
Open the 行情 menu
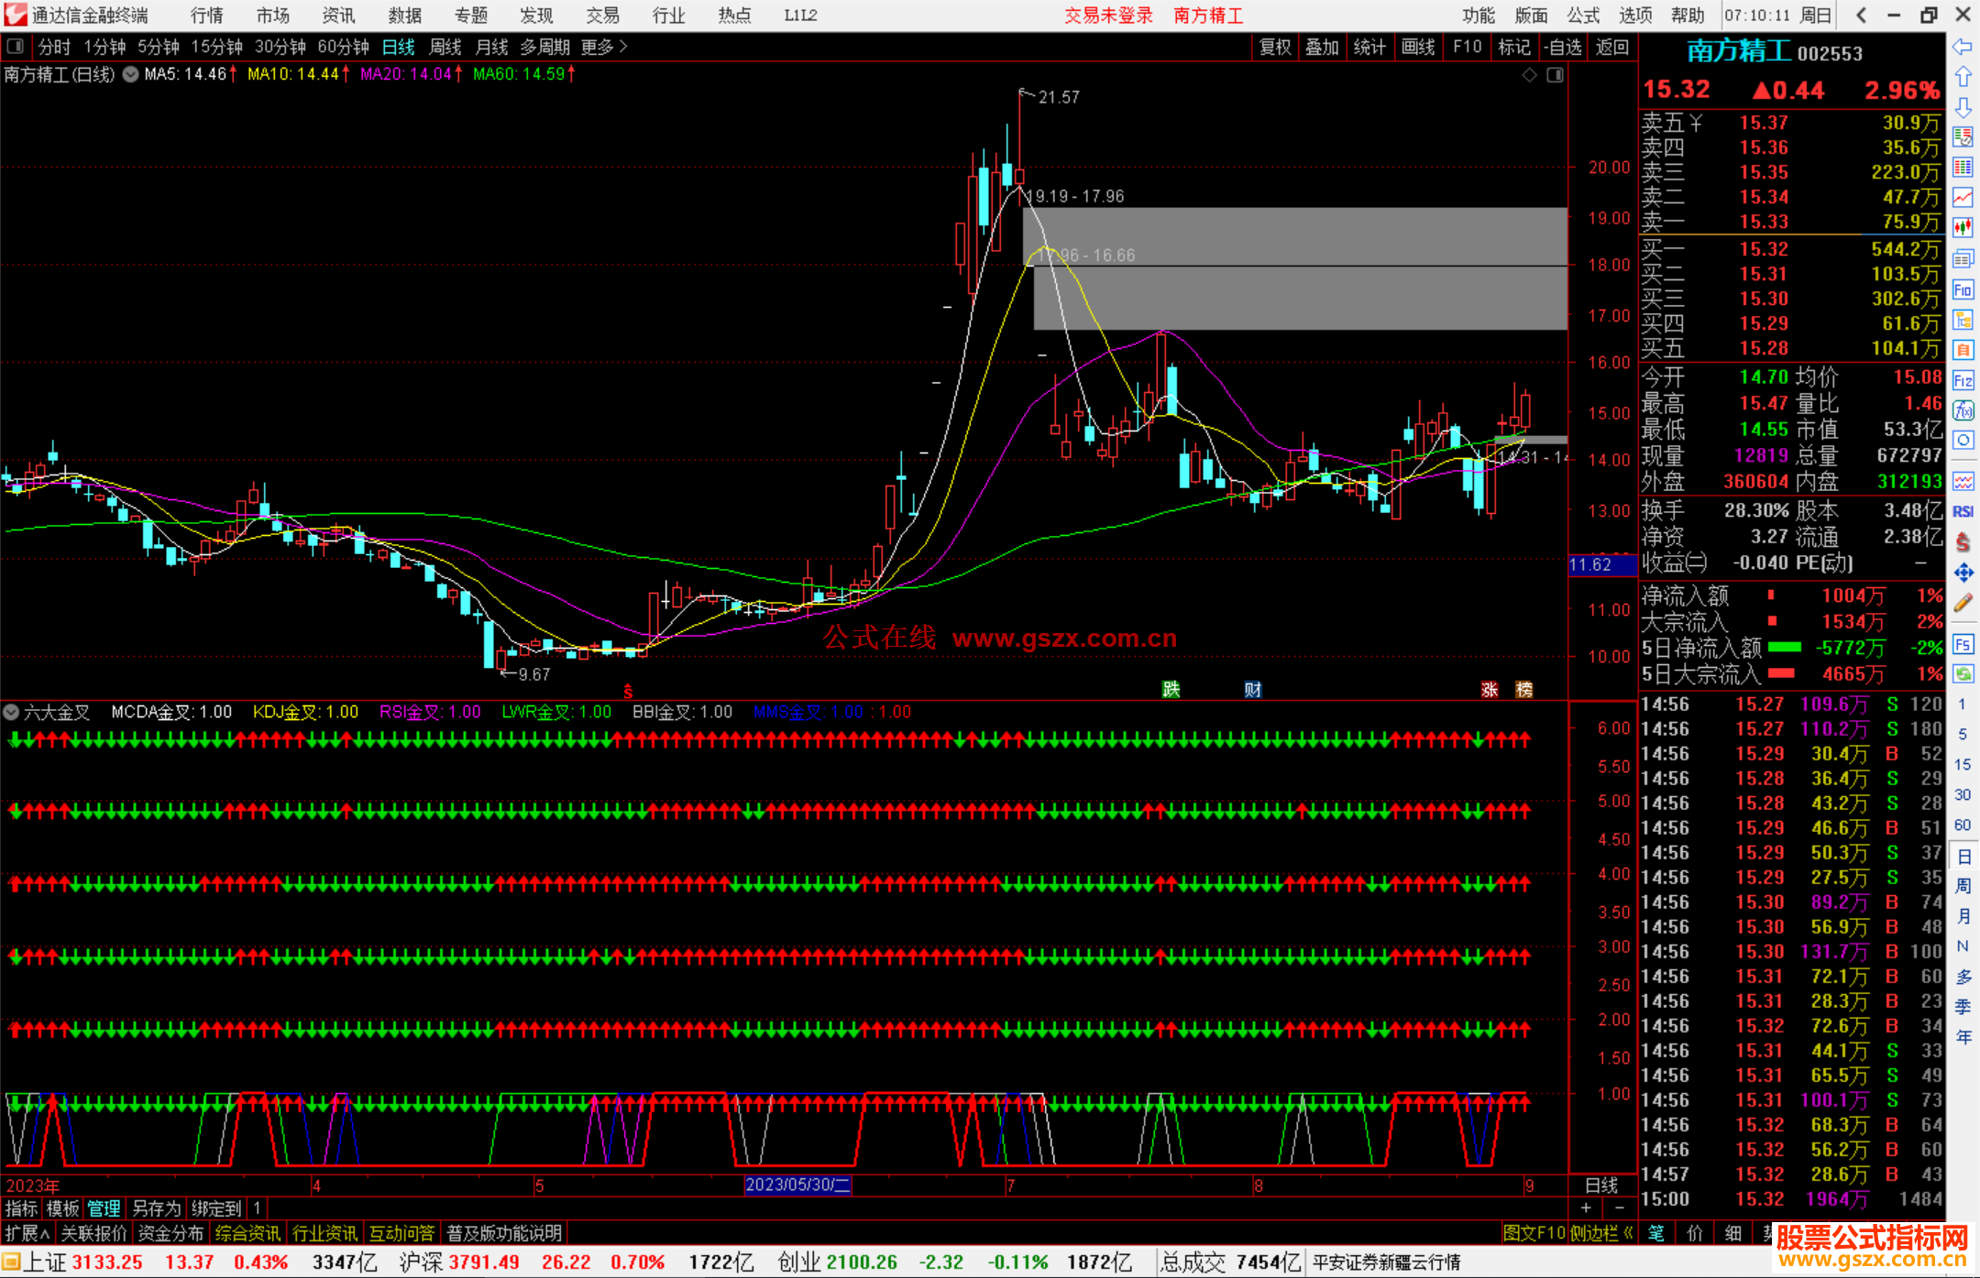tap(206, 15)
